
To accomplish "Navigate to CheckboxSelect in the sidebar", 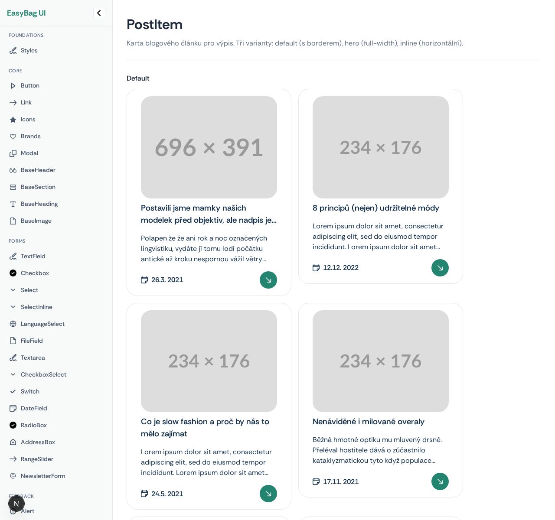I will (x=43, y=375).
